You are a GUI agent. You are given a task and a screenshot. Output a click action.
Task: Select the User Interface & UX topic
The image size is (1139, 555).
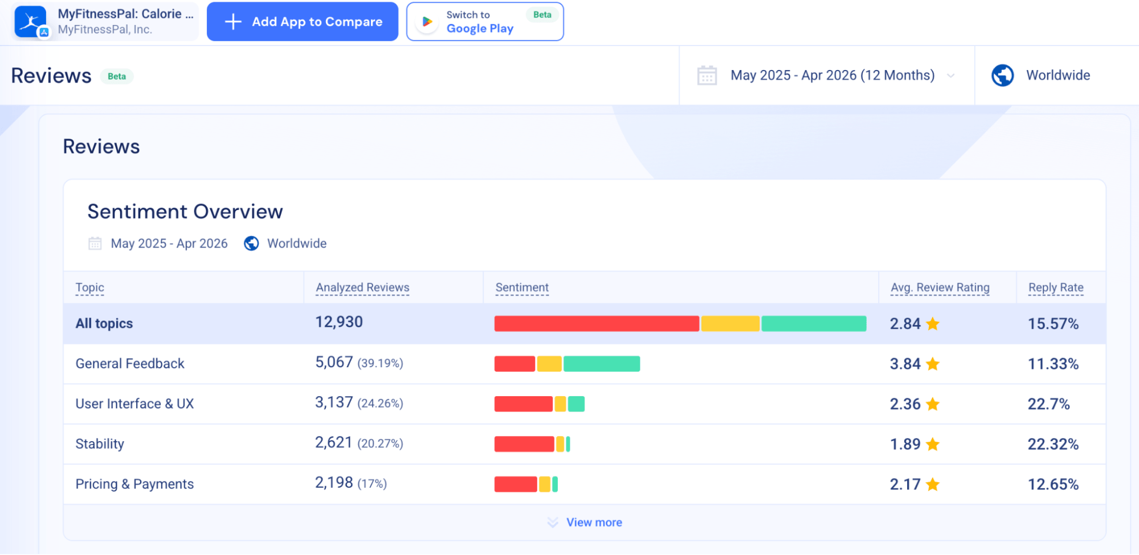tap(134, 404)
